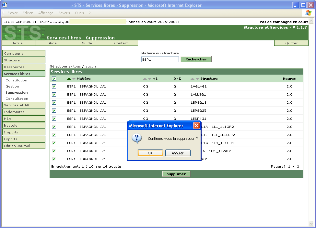
Task: Uncheck the row with structure 1L1_1L1ESP2
Action: [x=54, y=135]
